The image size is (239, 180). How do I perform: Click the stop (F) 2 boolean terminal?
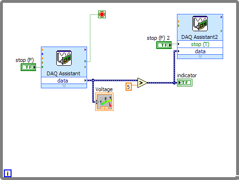click(x=164, y=45)
